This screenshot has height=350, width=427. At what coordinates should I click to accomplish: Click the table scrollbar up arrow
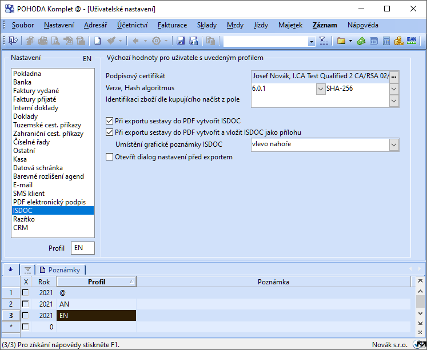coord(420,291)
